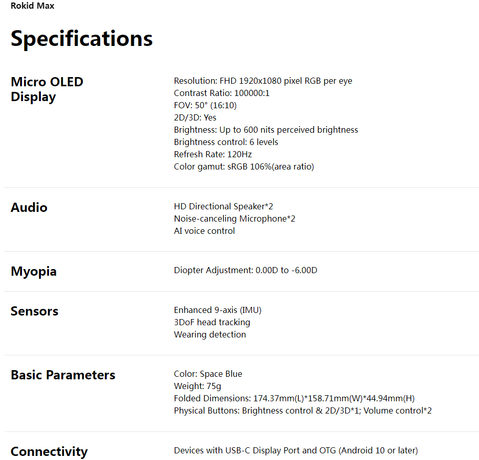Click the Color gamut sRGB 106% line

pyautogui.click(x=244, y=166)
